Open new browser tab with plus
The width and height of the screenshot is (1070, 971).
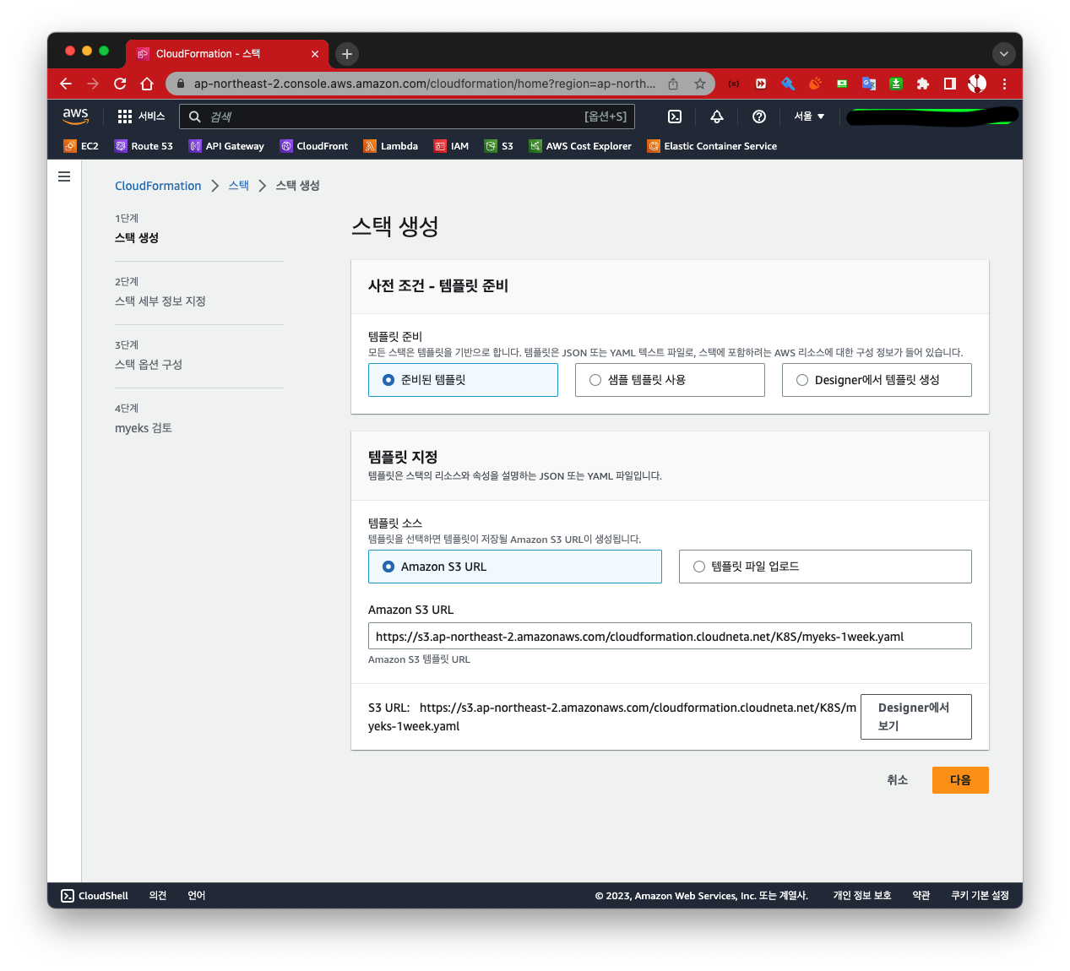(347, 54)
